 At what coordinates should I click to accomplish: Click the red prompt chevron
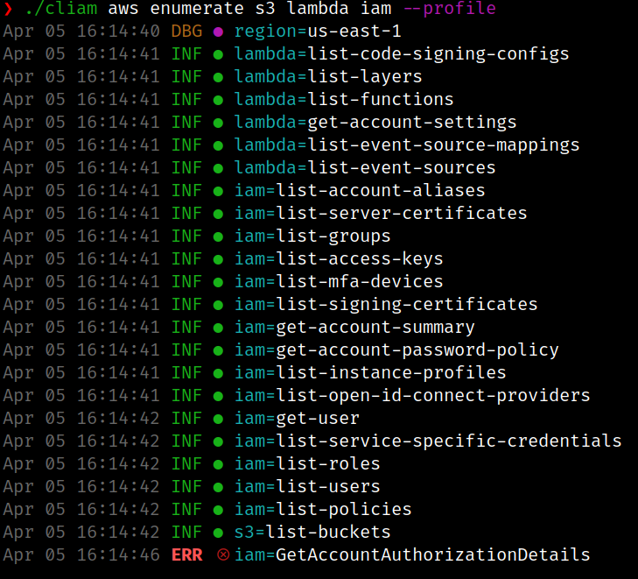pos(8,9)
